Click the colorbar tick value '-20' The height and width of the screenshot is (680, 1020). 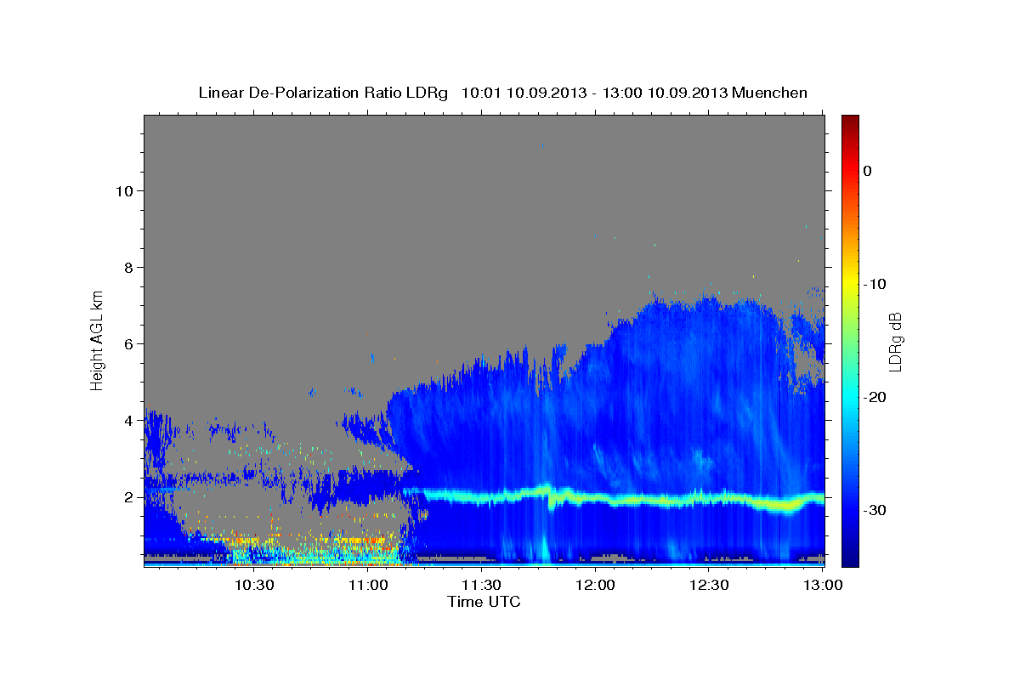[875, 397]
